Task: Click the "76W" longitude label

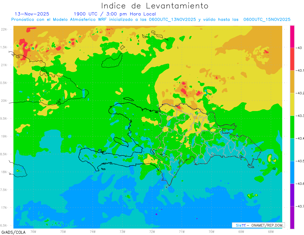Action: [x=33, y=231]
